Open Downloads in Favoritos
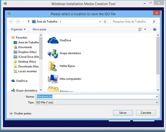This screenshot has height=132, width=166. 25,47
